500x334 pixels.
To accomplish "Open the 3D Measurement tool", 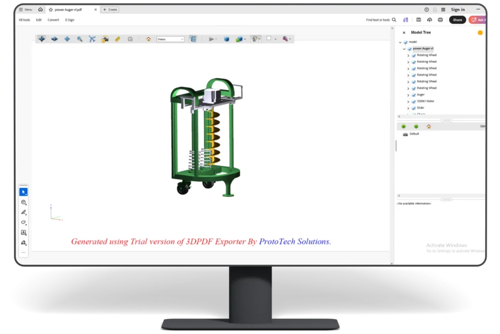I will [117, 39].
